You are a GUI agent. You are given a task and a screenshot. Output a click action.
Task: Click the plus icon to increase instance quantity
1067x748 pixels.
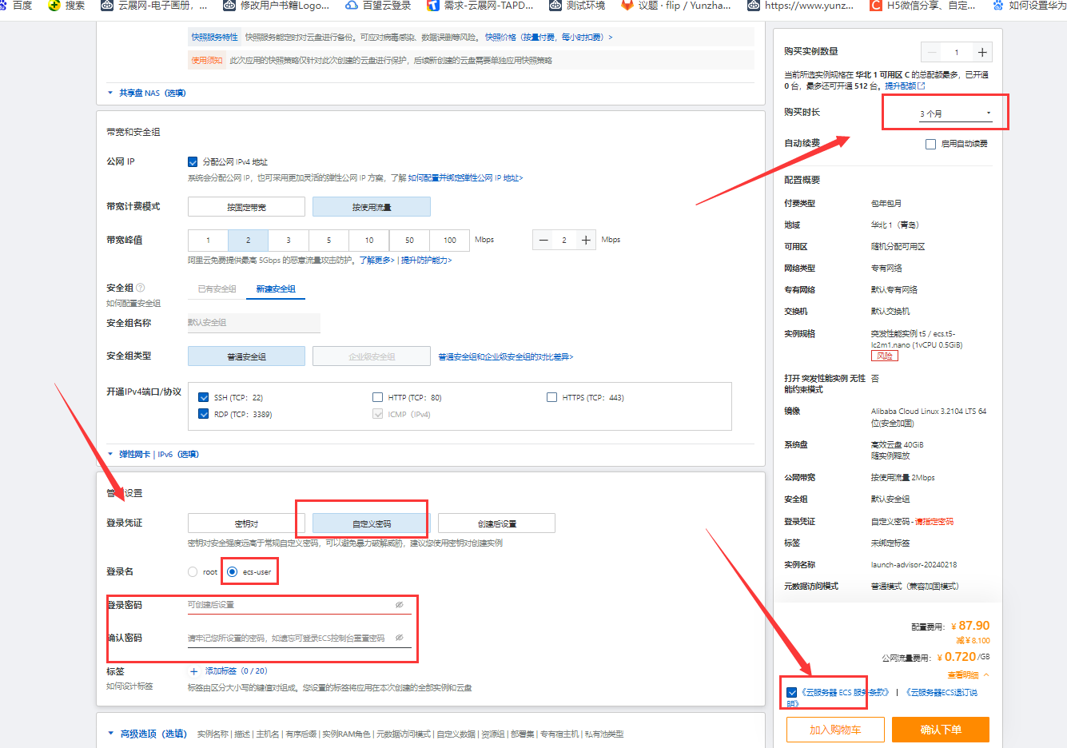(982, 53)
